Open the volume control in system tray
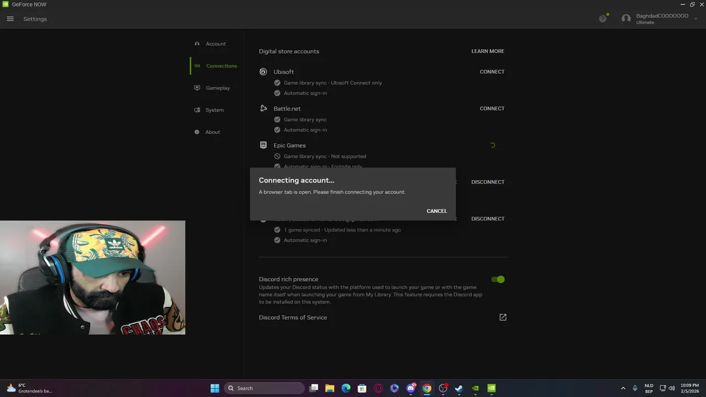This screenshot has width=706, height=397. click(672, 388)
